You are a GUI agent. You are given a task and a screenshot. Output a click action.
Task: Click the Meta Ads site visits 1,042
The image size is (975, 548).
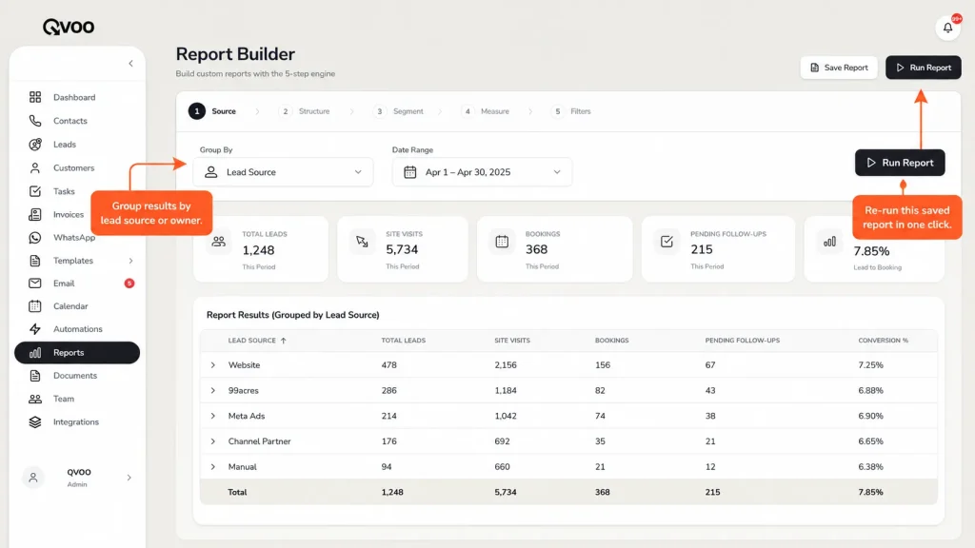click(x=505, y=416)
